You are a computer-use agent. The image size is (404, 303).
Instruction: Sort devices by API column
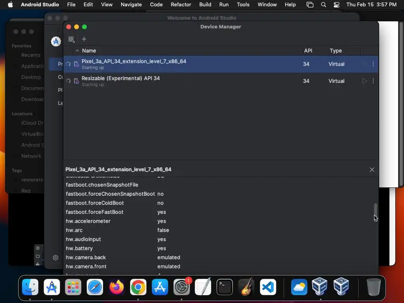coord(308,51)
